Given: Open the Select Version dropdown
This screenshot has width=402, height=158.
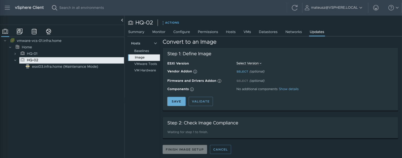Looking at the screenshot, I should click(x=249, y=63).
